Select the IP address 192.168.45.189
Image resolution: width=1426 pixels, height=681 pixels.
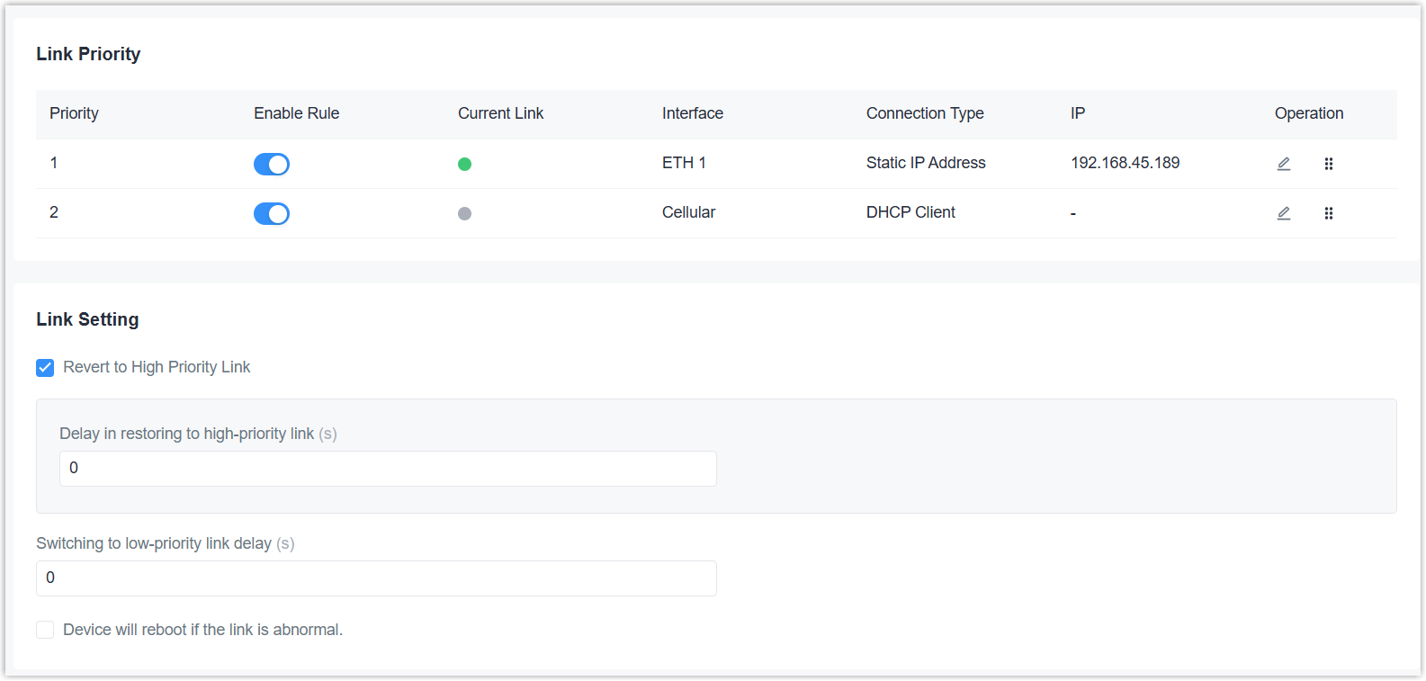(x=1125, y=163)
